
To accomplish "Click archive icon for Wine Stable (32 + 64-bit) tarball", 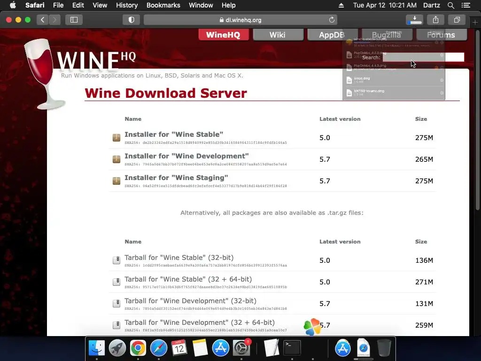I will pos(116,282).
